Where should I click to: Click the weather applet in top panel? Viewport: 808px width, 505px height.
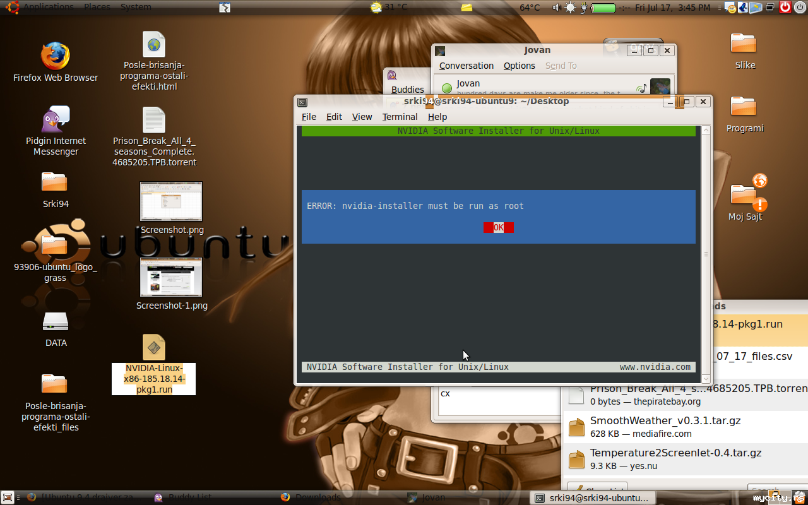(x=389, y=7)
